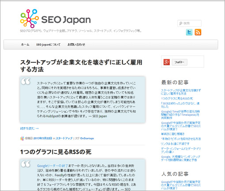Click into the 検索 search field

click(x=189, y=23)
